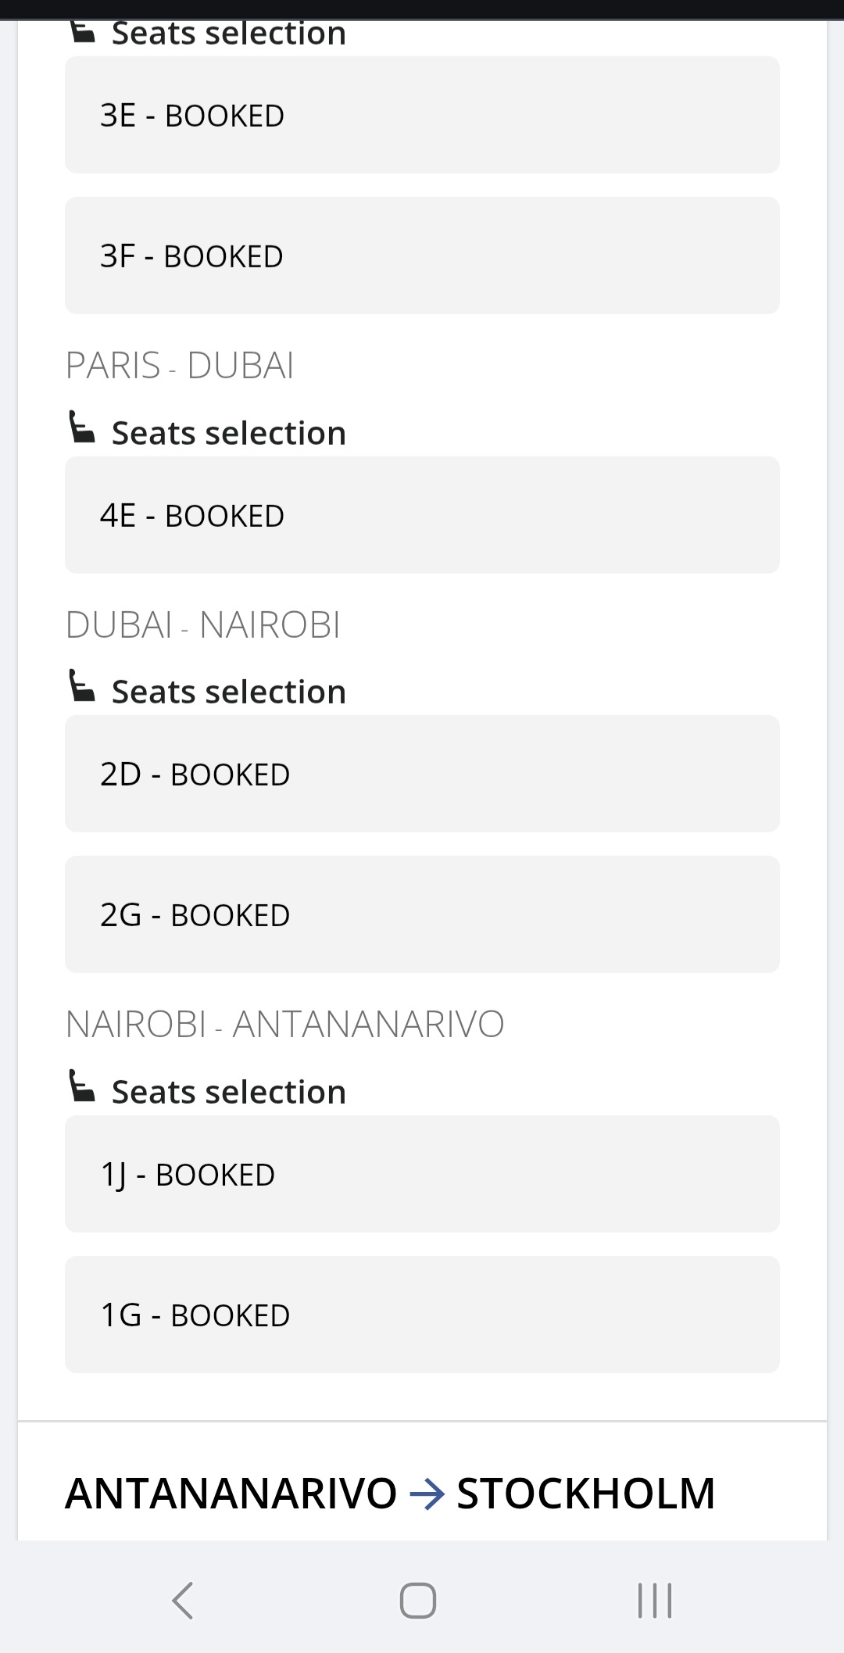Select the 3E - BOOKED seat row
The image size is (844, 1653).
pyautogui.click(x=422, y=115)
